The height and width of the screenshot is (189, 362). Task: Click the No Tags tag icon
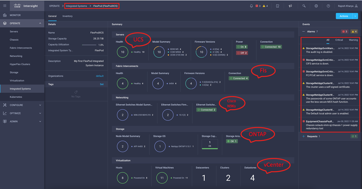(x=76, y=92)
